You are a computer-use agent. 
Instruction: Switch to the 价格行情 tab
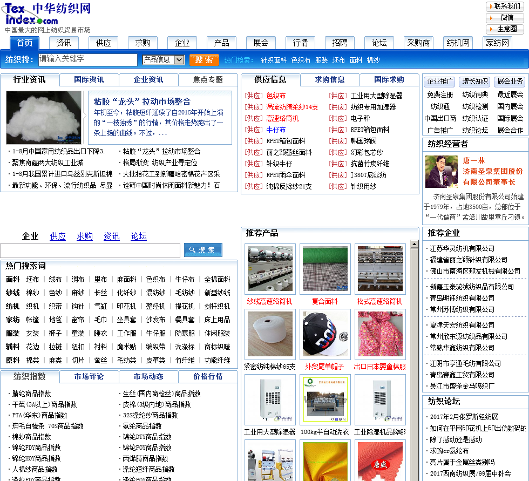[x=208, y=376]
